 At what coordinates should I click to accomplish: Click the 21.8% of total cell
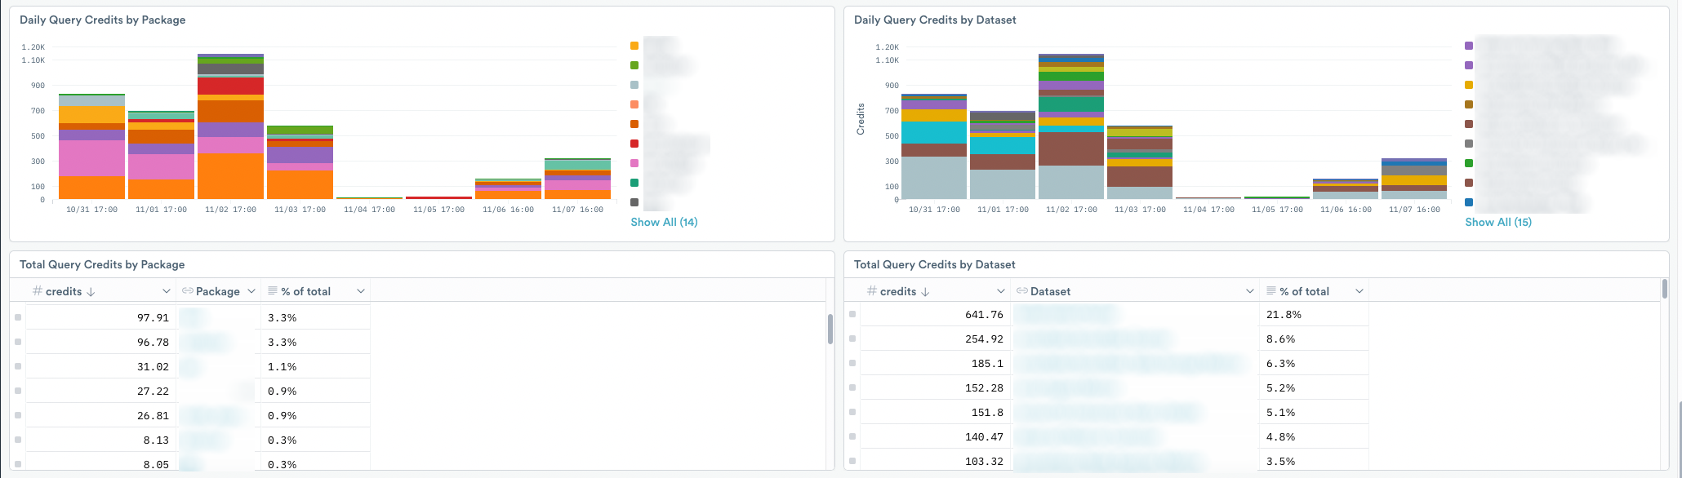click(1314, 314)
